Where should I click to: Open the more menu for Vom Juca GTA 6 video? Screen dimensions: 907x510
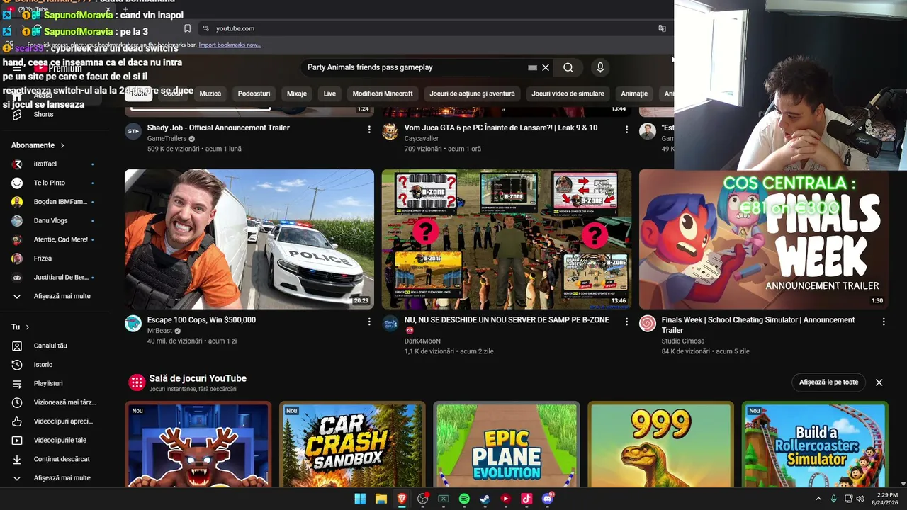[x=626, y=130]
